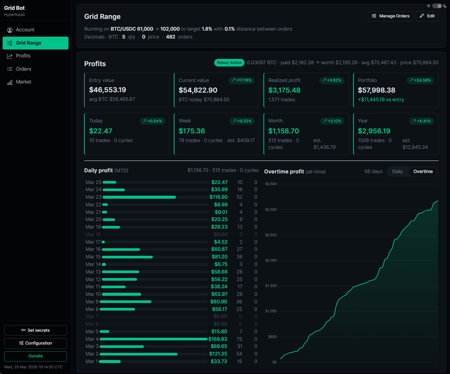This screenshot has width=450, height=374.
Task: Select the Market bar-chart icon in the sidebar
Action: [x=9, y=81]
